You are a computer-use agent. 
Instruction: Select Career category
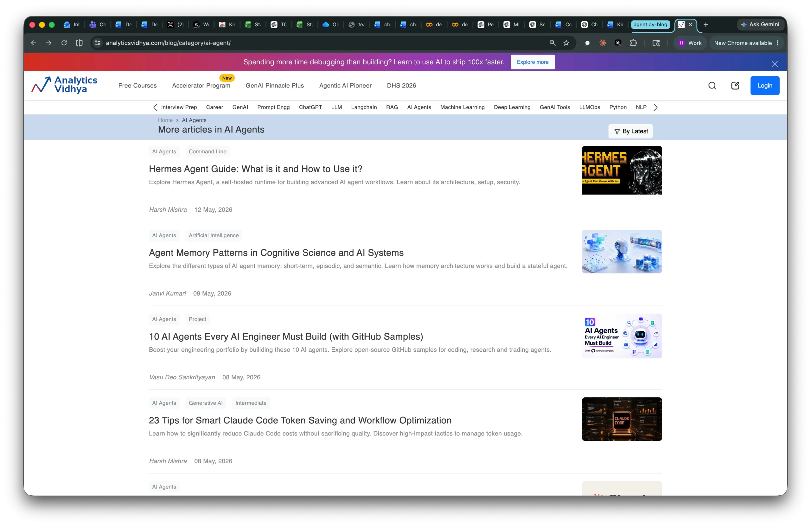coord(214,107)
